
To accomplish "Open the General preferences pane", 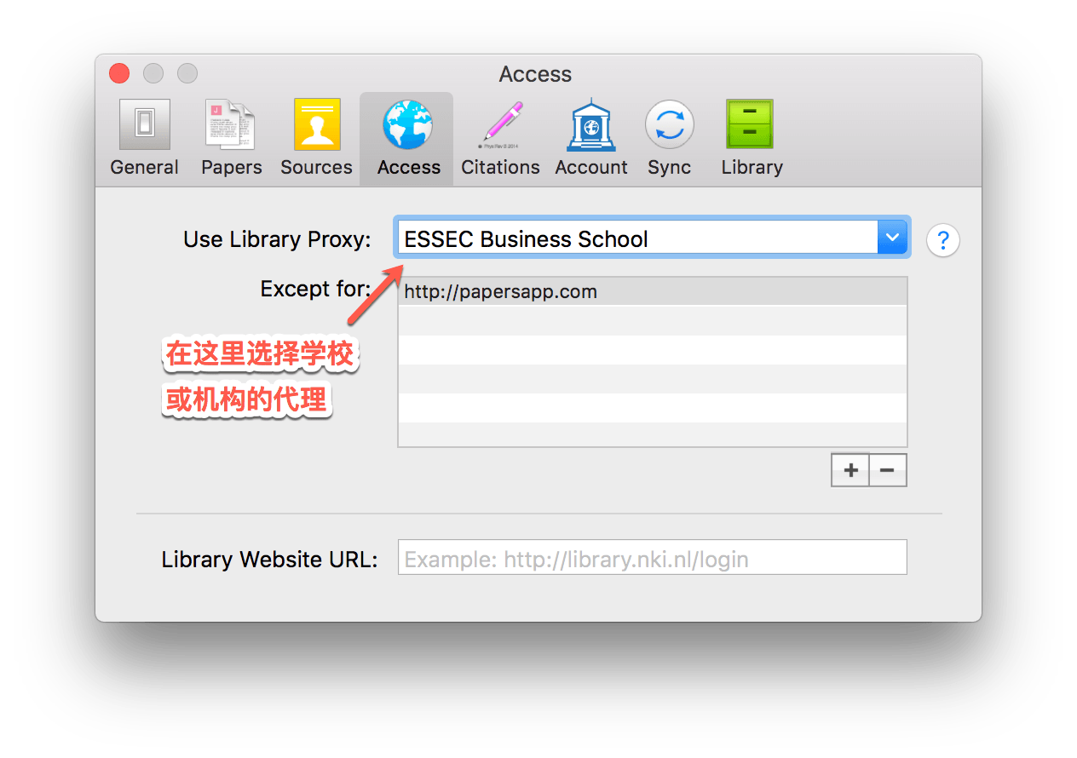I will [144, 138].
